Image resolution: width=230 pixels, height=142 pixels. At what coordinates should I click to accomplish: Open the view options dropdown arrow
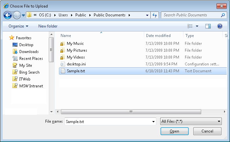pyautogui.click(x=197, y=26)
